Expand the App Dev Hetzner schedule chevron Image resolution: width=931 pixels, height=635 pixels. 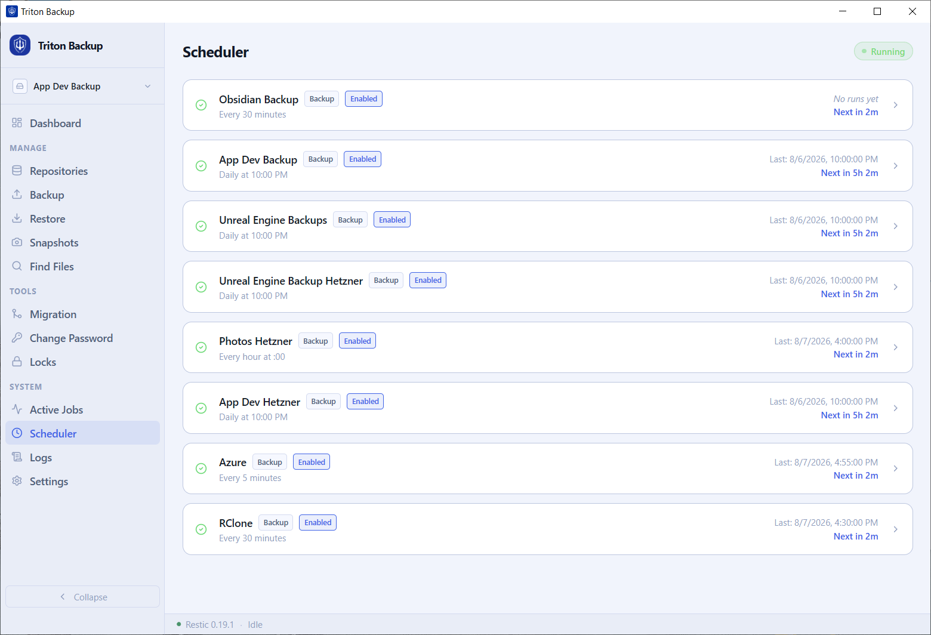[x=896, y=408]
